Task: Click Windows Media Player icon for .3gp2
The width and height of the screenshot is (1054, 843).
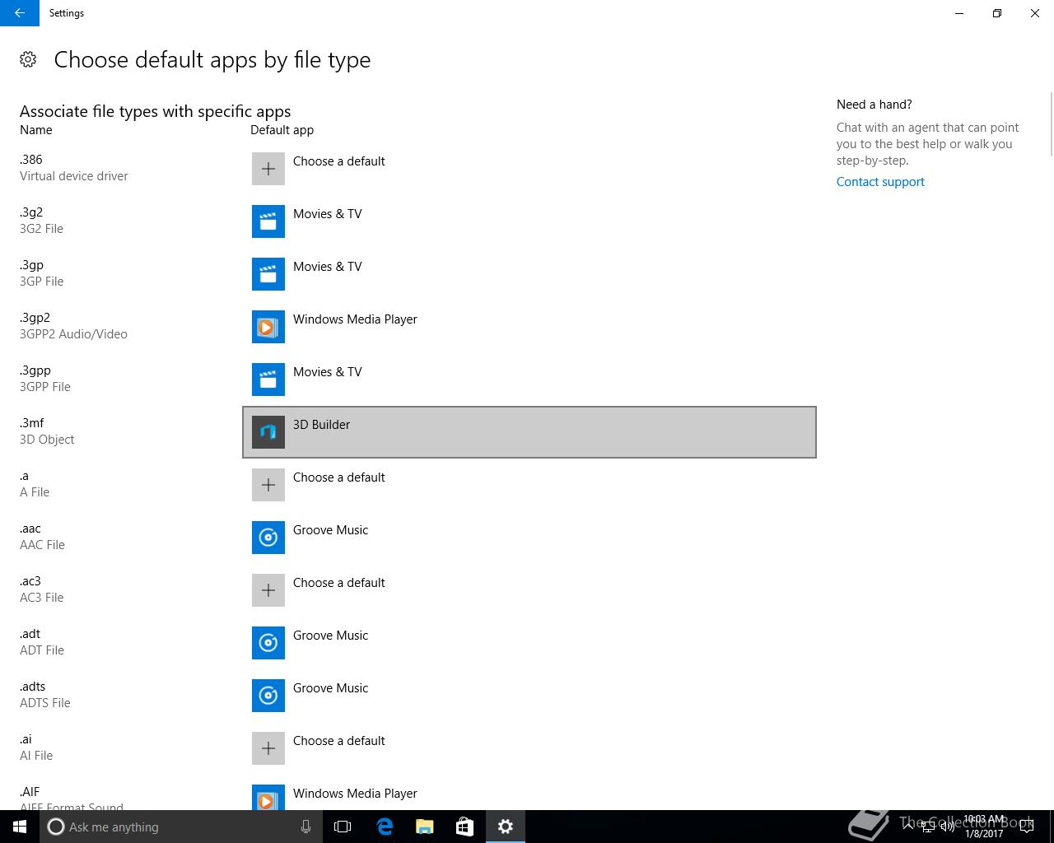Action: pos(268,327)
